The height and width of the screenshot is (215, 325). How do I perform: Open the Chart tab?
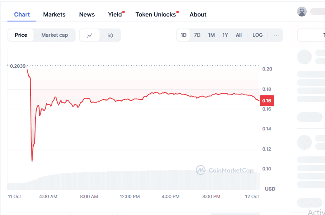click(22, 14)
